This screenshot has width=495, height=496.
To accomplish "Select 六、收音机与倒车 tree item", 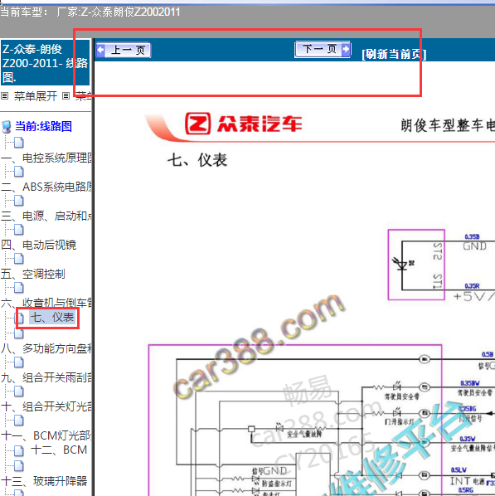I will [x=46, y=303].
